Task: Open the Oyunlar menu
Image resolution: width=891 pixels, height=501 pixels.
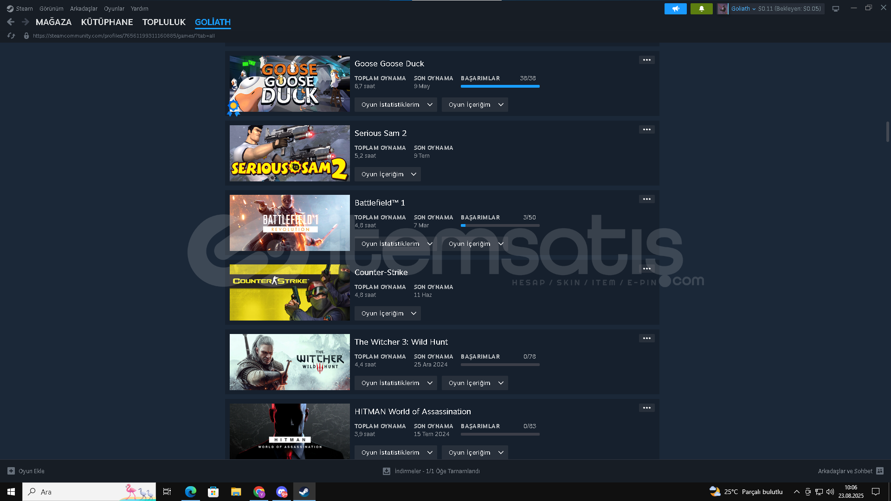Action: [114, 8]
